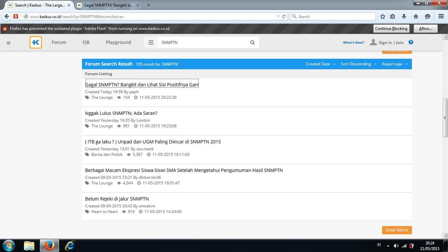448x252 pixels.
Task: Open the Kapan saja time filter dropdown
Action: (395, 64)
